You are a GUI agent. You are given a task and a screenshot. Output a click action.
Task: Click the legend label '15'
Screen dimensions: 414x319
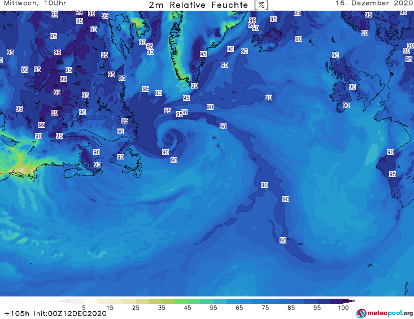tap(110, 308)
